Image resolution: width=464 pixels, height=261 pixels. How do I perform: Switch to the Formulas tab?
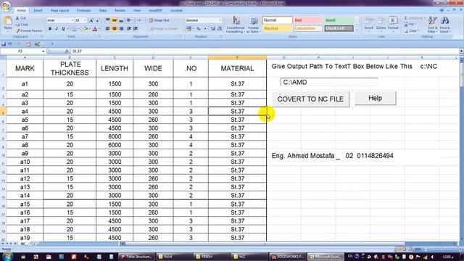pyautogui.click(x=84, y=10)
